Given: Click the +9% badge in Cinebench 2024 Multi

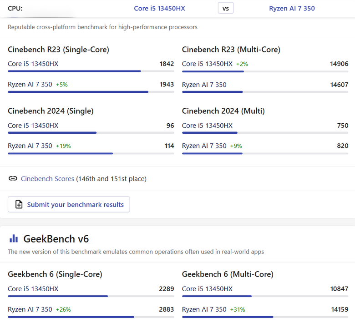Looking at the screenshot, I should (236, 146).
